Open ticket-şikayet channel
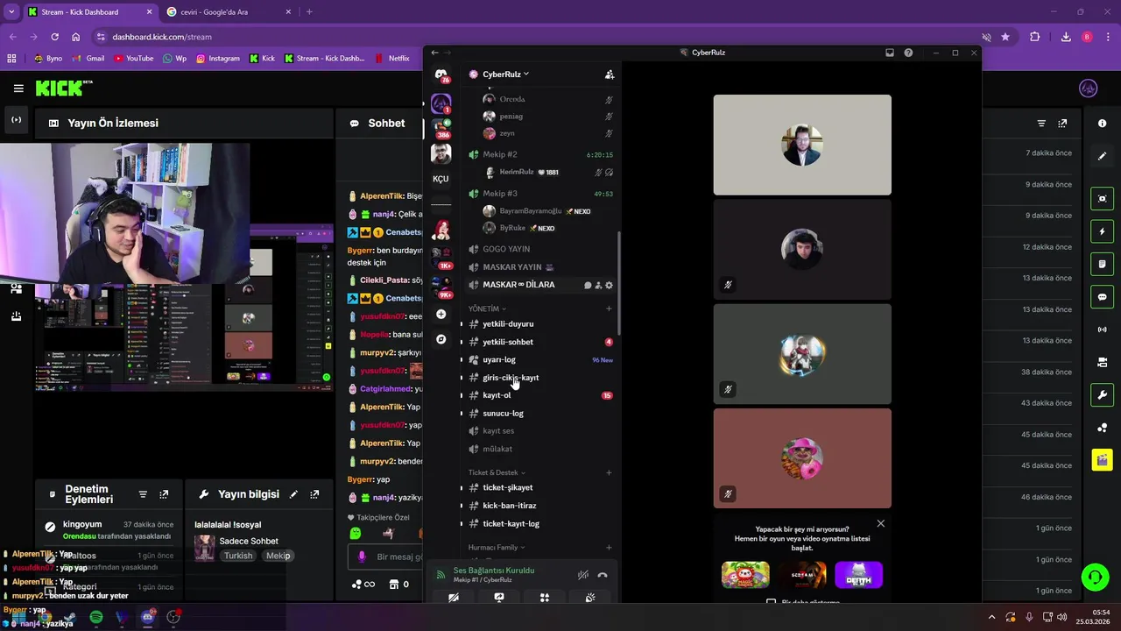1121x631 pixels. pos(539,488)
